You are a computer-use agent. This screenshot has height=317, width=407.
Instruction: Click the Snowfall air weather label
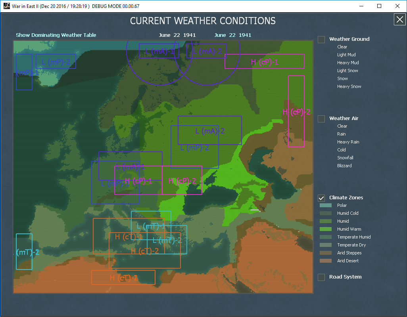pos(345,158)
